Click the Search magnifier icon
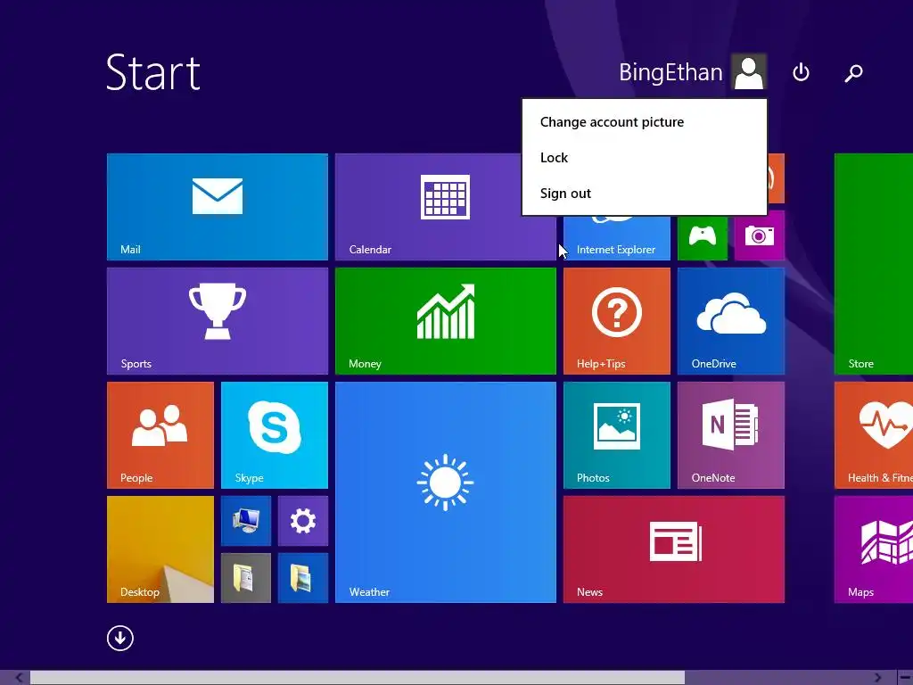This screenshot has width=913, height=685. [x=853, y=73]
